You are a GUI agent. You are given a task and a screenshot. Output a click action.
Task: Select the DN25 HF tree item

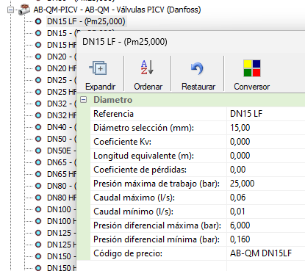[x=62, y=92]
